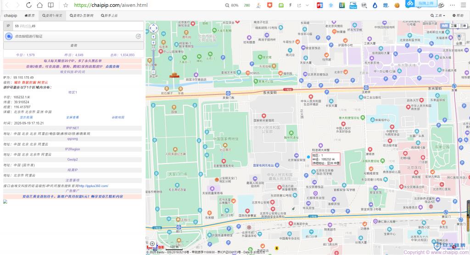Viewport: 470px width, 255px height.
Task: Switch map to 地图 view
Action: pyautogui.click(x=445, y=26)
